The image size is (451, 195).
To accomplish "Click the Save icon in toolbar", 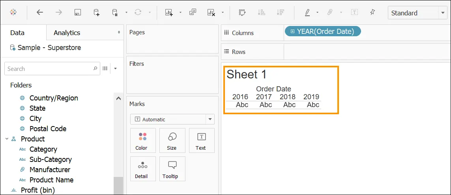I will click(78, 12).
